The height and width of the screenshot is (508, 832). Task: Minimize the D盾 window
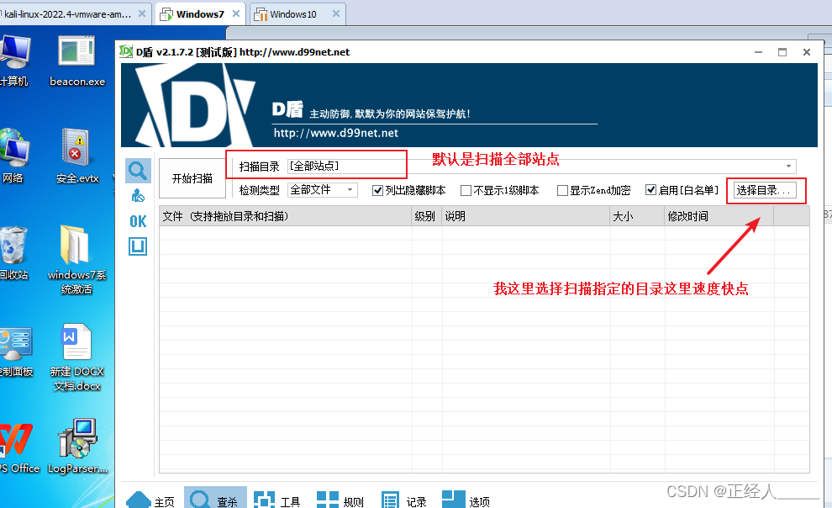[x=758, y=52]
